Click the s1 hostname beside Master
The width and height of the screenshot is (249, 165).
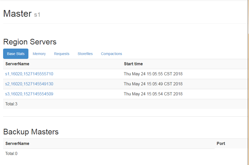[37, 15]
